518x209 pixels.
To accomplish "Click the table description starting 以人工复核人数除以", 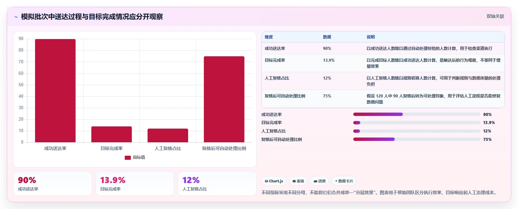I will 434,81.
